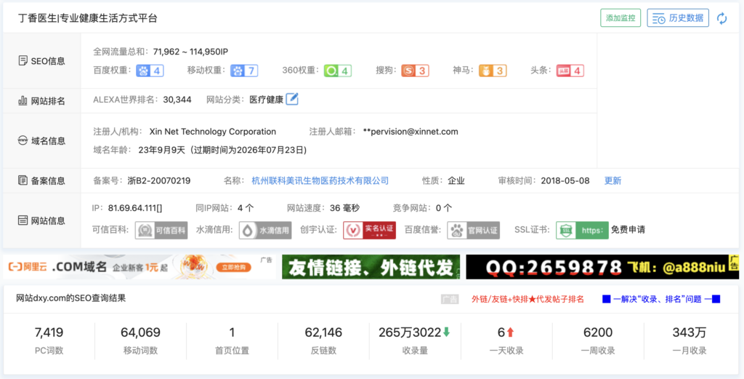This screenshot has width=744, height=379.
Task: Click traffic total 71,962 ~ 114,950IP
Action: tap(191, 52)
